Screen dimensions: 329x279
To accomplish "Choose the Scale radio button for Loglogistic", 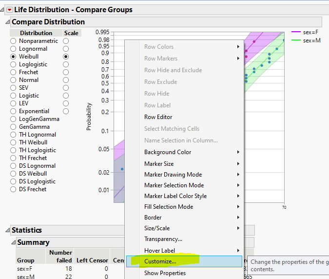I will pyautogui.click(x=66, y=64).
